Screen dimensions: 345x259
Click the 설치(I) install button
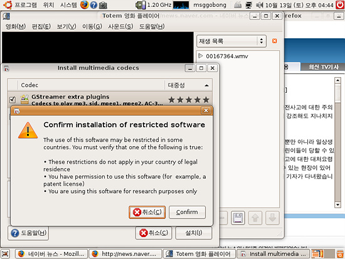194,233
